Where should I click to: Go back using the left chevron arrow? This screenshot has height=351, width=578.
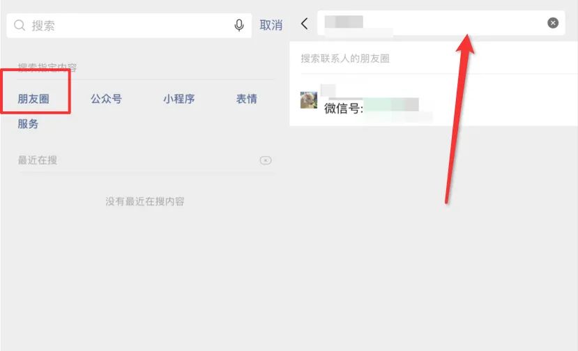point(304,24)
